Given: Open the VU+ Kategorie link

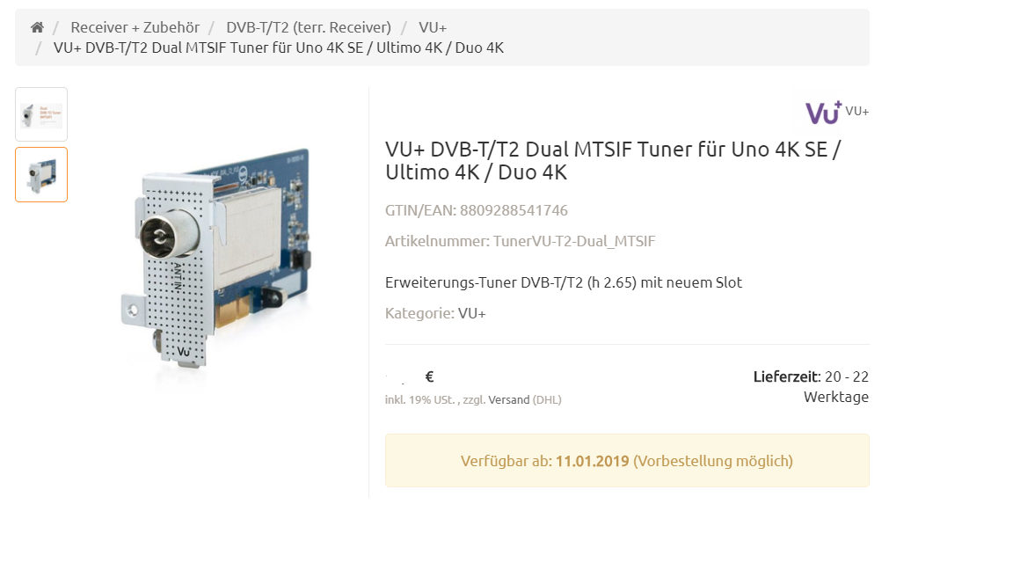Looking at the screenshot, I should (471, 313).
